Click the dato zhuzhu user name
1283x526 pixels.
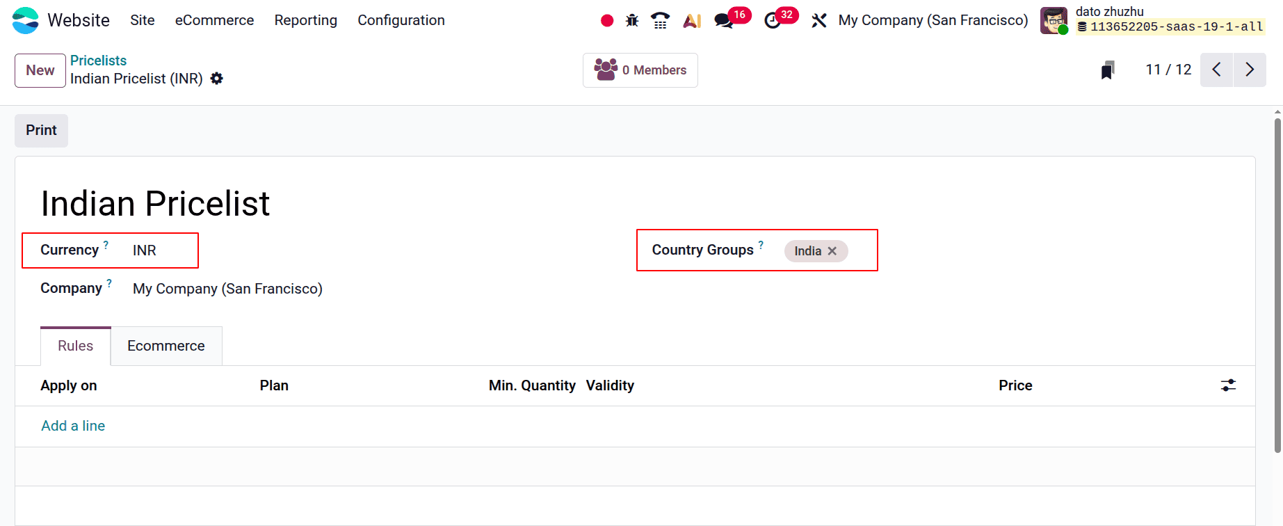[1110, 11]
